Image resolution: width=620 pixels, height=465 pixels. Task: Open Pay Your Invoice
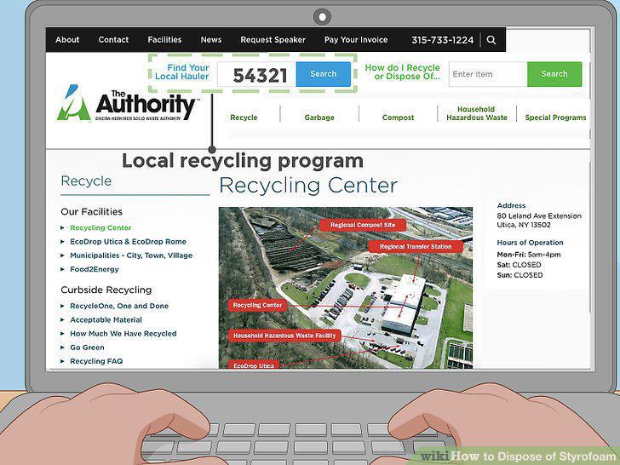(356, 40)
